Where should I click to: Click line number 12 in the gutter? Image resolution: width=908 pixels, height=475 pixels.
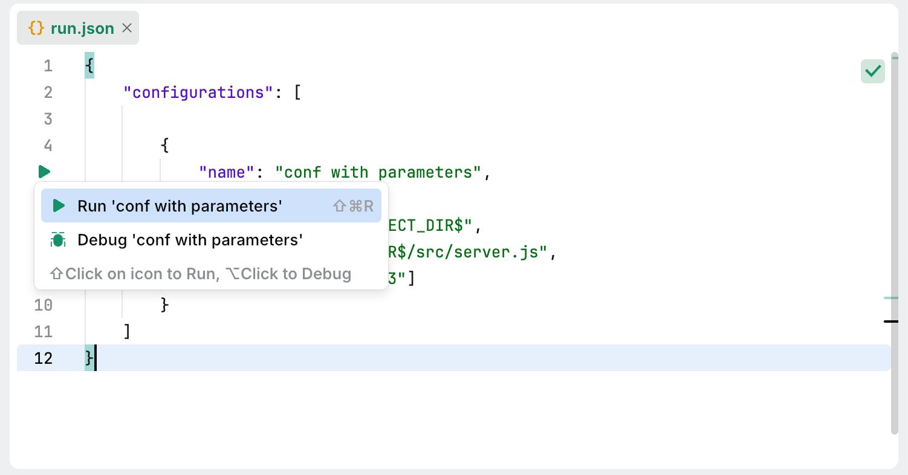[x=44, y=358]
